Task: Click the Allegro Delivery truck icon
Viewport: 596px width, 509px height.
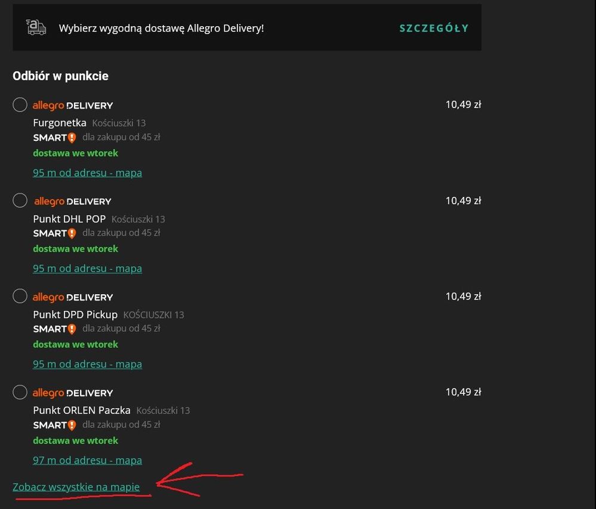Action: pyautogui.click(x=36, y=27)
